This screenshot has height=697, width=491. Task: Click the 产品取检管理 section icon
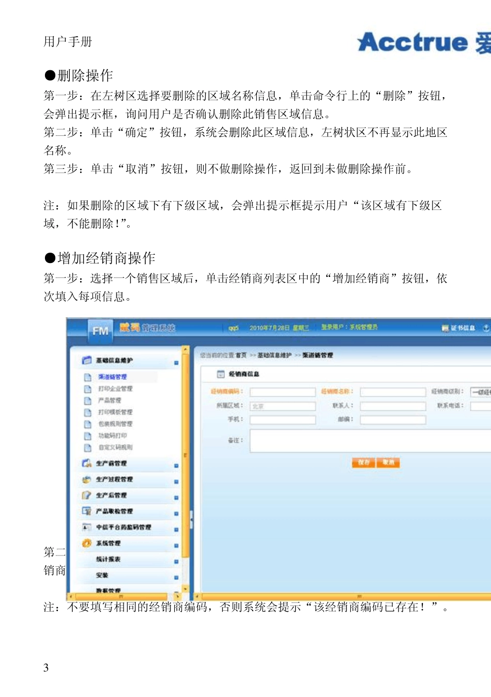tap(87, 512)
